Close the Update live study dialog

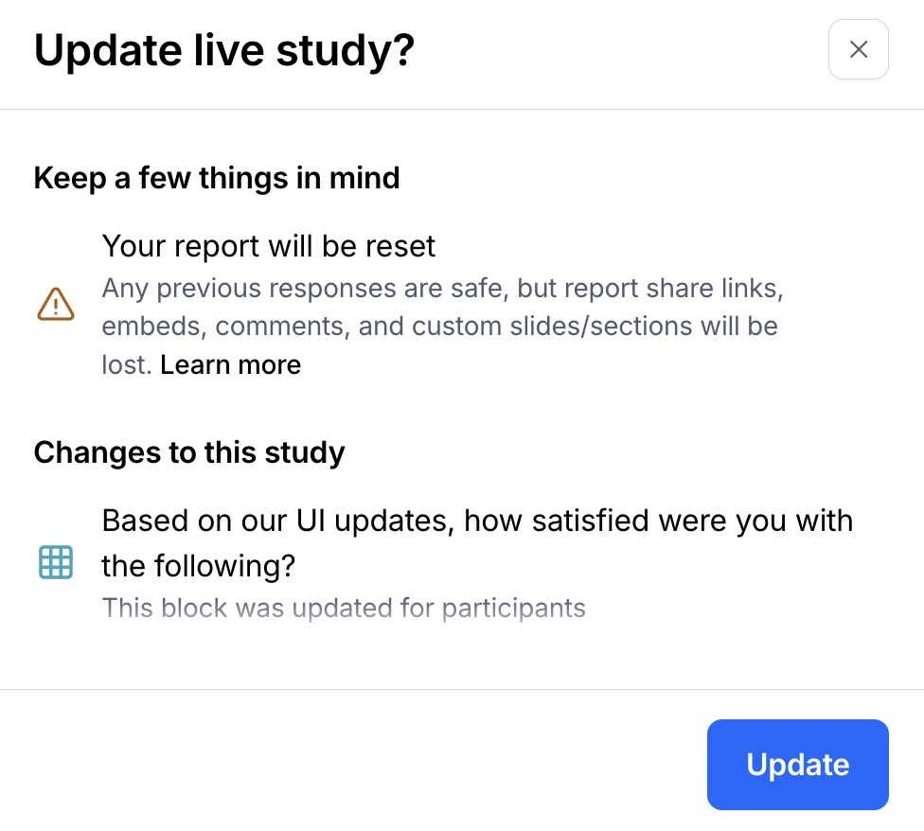(858, 49)
